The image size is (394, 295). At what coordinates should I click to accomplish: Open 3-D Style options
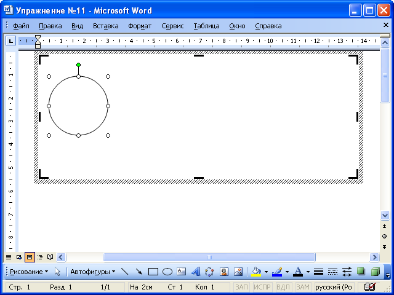375,272
